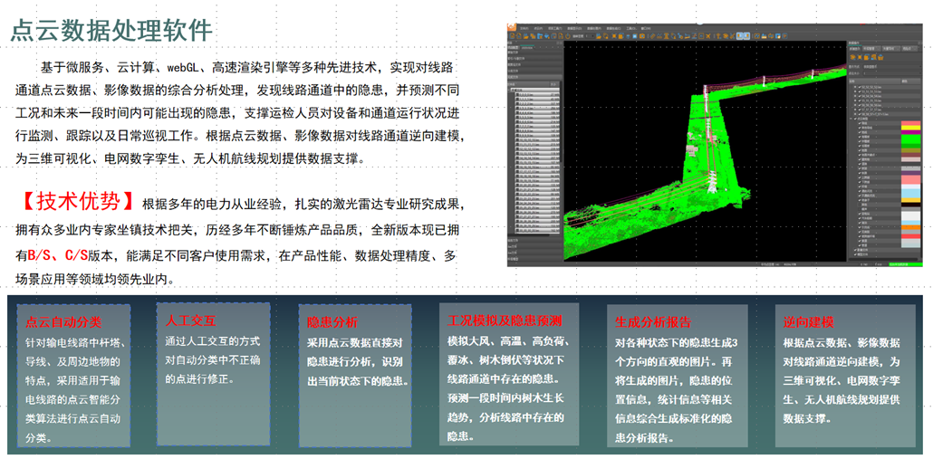Screen dimensions: 933x459
Task: Click the highlighted blue view button in the toolbar
Action: pos(739,36)
